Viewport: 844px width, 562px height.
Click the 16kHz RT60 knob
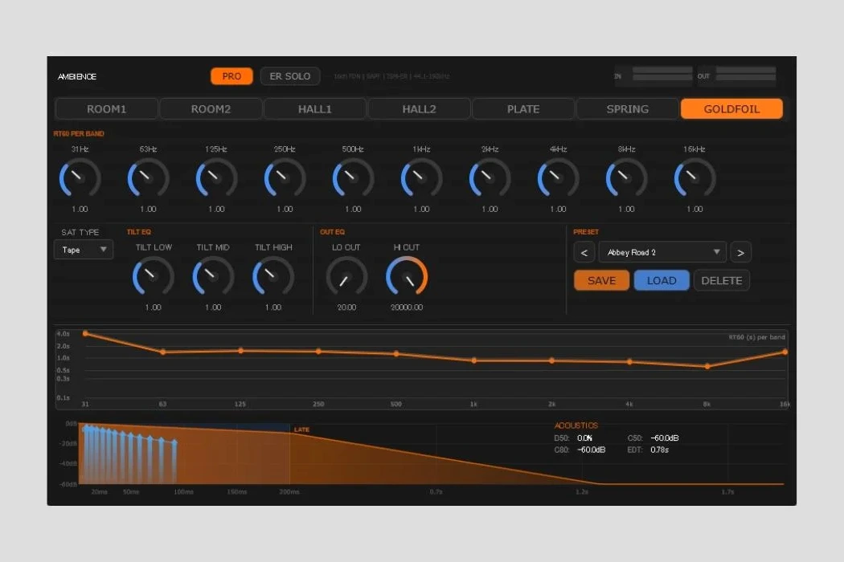[x=695, y=178]
